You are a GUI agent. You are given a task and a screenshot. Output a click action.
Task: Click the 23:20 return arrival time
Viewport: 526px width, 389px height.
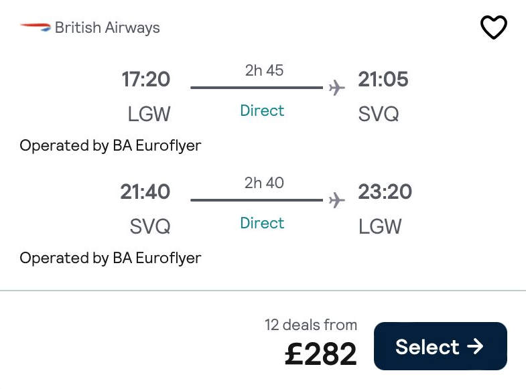pos(385,192)
